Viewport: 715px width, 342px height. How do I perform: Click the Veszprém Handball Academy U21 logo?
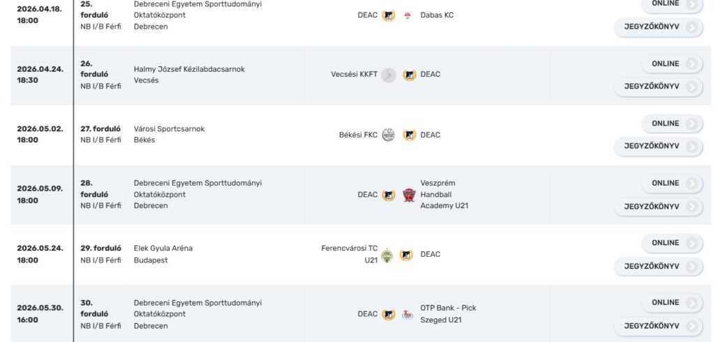tap(409, 195)
